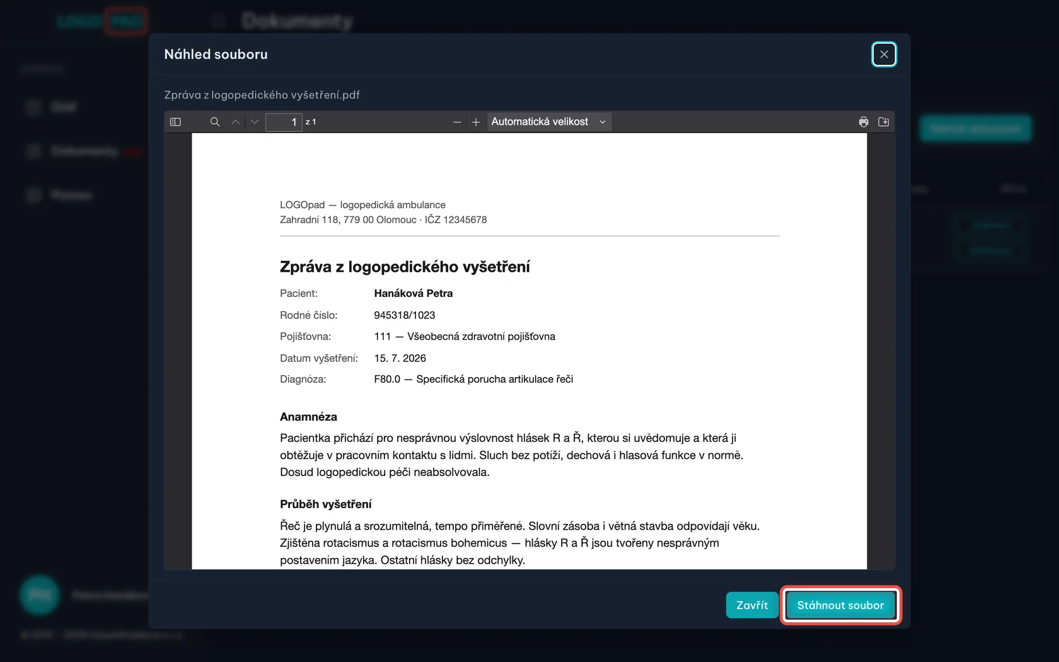Click the Zpráva z logopedického vyšetření heading
This screenshot has height=662, width=1059.
click(405, 267)
